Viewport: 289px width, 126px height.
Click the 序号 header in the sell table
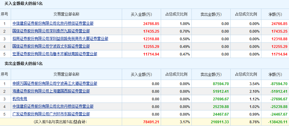click(x=4, y=74)
